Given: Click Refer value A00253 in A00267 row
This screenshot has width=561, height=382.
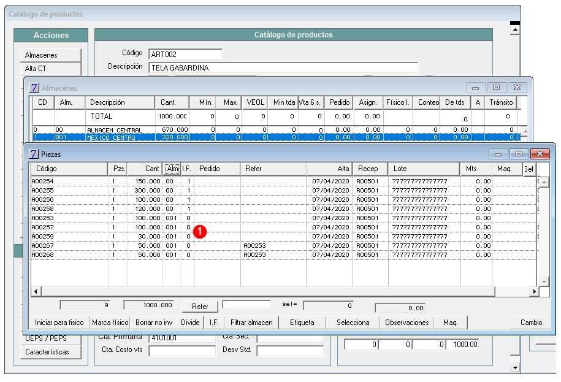Looking at the screenshot, I should (x=254, y=246).
